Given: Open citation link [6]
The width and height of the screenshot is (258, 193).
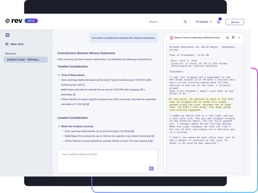Looking at the screenshot, I should (151, 141).
